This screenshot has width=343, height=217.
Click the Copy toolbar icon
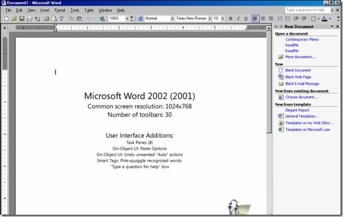click(72, 19)
